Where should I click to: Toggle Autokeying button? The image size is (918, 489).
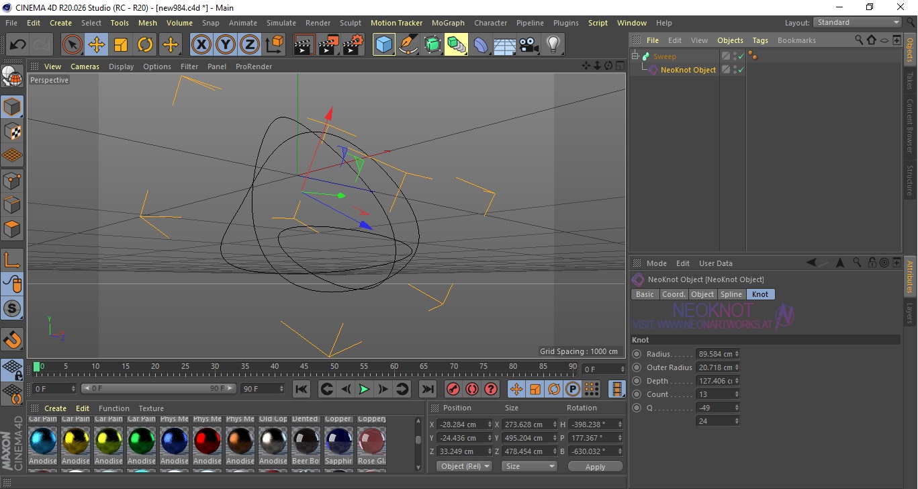(x=471, y=389)
